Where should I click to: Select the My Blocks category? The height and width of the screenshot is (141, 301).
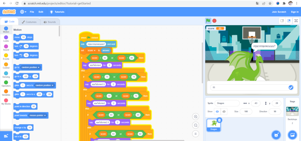pyautogui.click(x=6, y=102)
